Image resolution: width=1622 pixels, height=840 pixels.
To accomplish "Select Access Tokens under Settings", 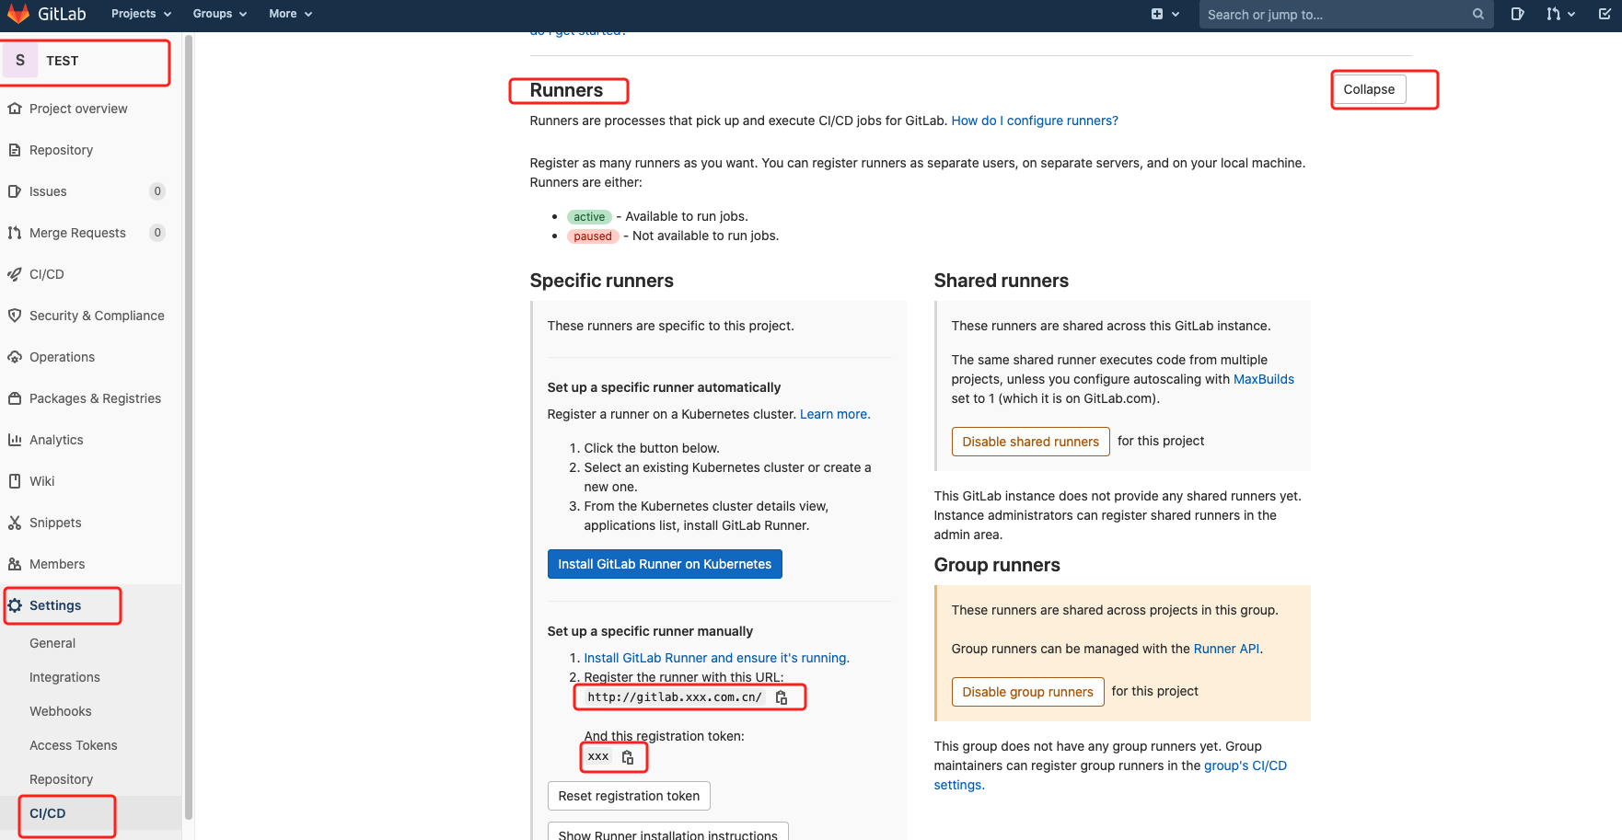I will click(x=74, y=745).
